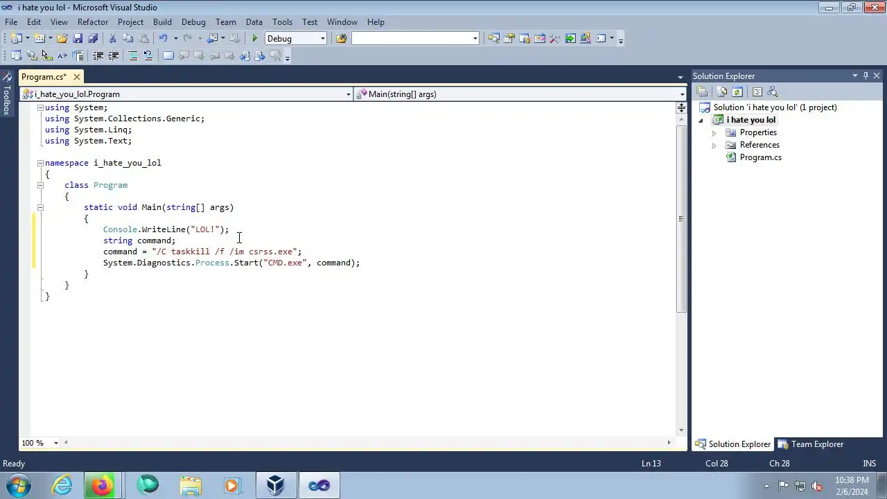
Task: Increase line indent icon
Action: coord(114,56)
